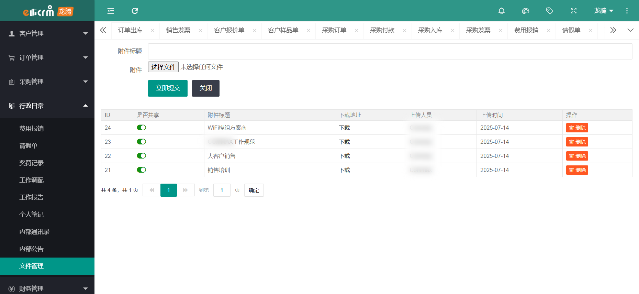Open the notification bell icon

click(x=501, y=11)
